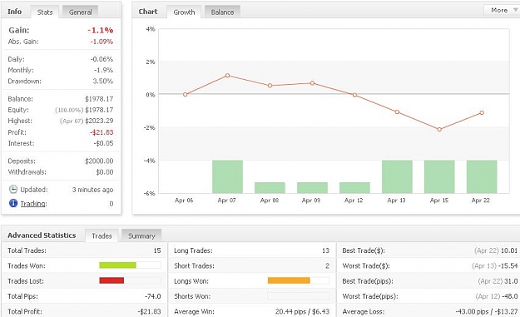The image size is (520, 317).
Task: Click the green bar above Apr 22
Action: pos(482,176)
